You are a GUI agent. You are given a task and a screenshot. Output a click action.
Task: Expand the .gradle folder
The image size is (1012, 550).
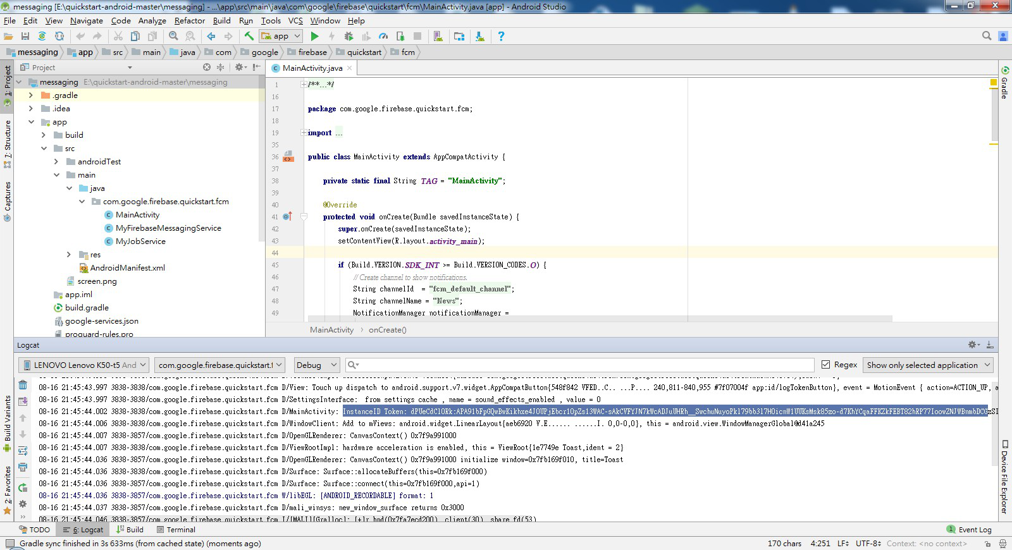pos(30,95)
